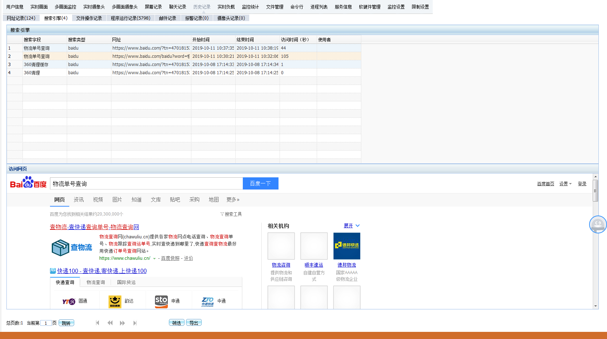This screenshot has height=339, width=607.
Task: Switch to 报警记录(0) tab
Action: point(197,18)
